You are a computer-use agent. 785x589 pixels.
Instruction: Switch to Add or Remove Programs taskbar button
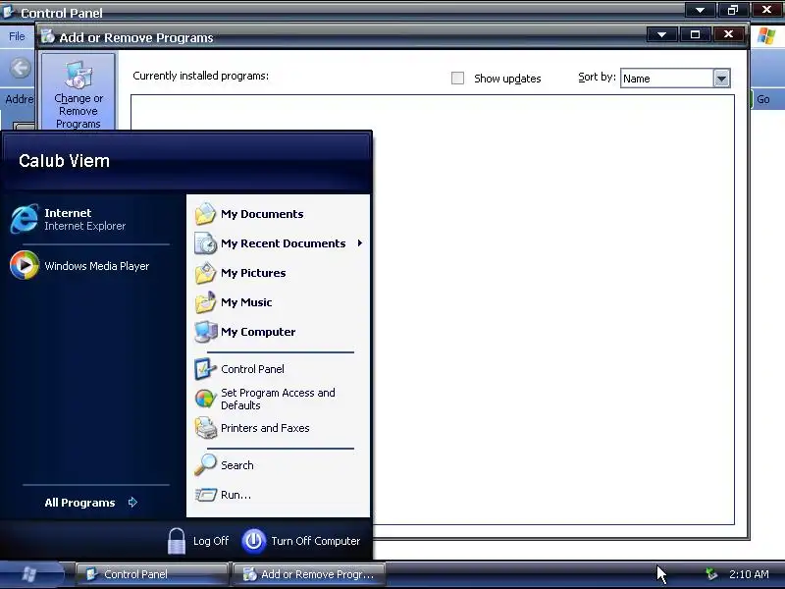coord(309,574)
